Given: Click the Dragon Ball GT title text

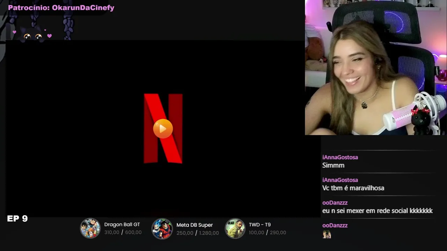Looking at the screenshot, I should click(x=122, y=225).
